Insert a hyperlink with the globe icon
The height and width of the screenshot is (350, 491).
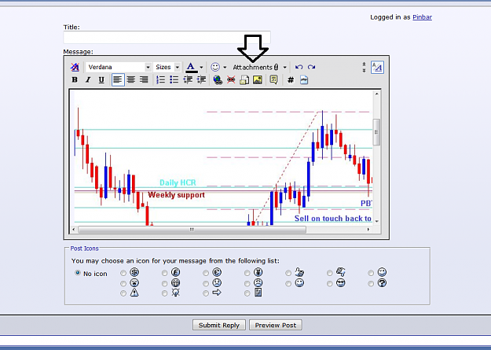[218, 80]
